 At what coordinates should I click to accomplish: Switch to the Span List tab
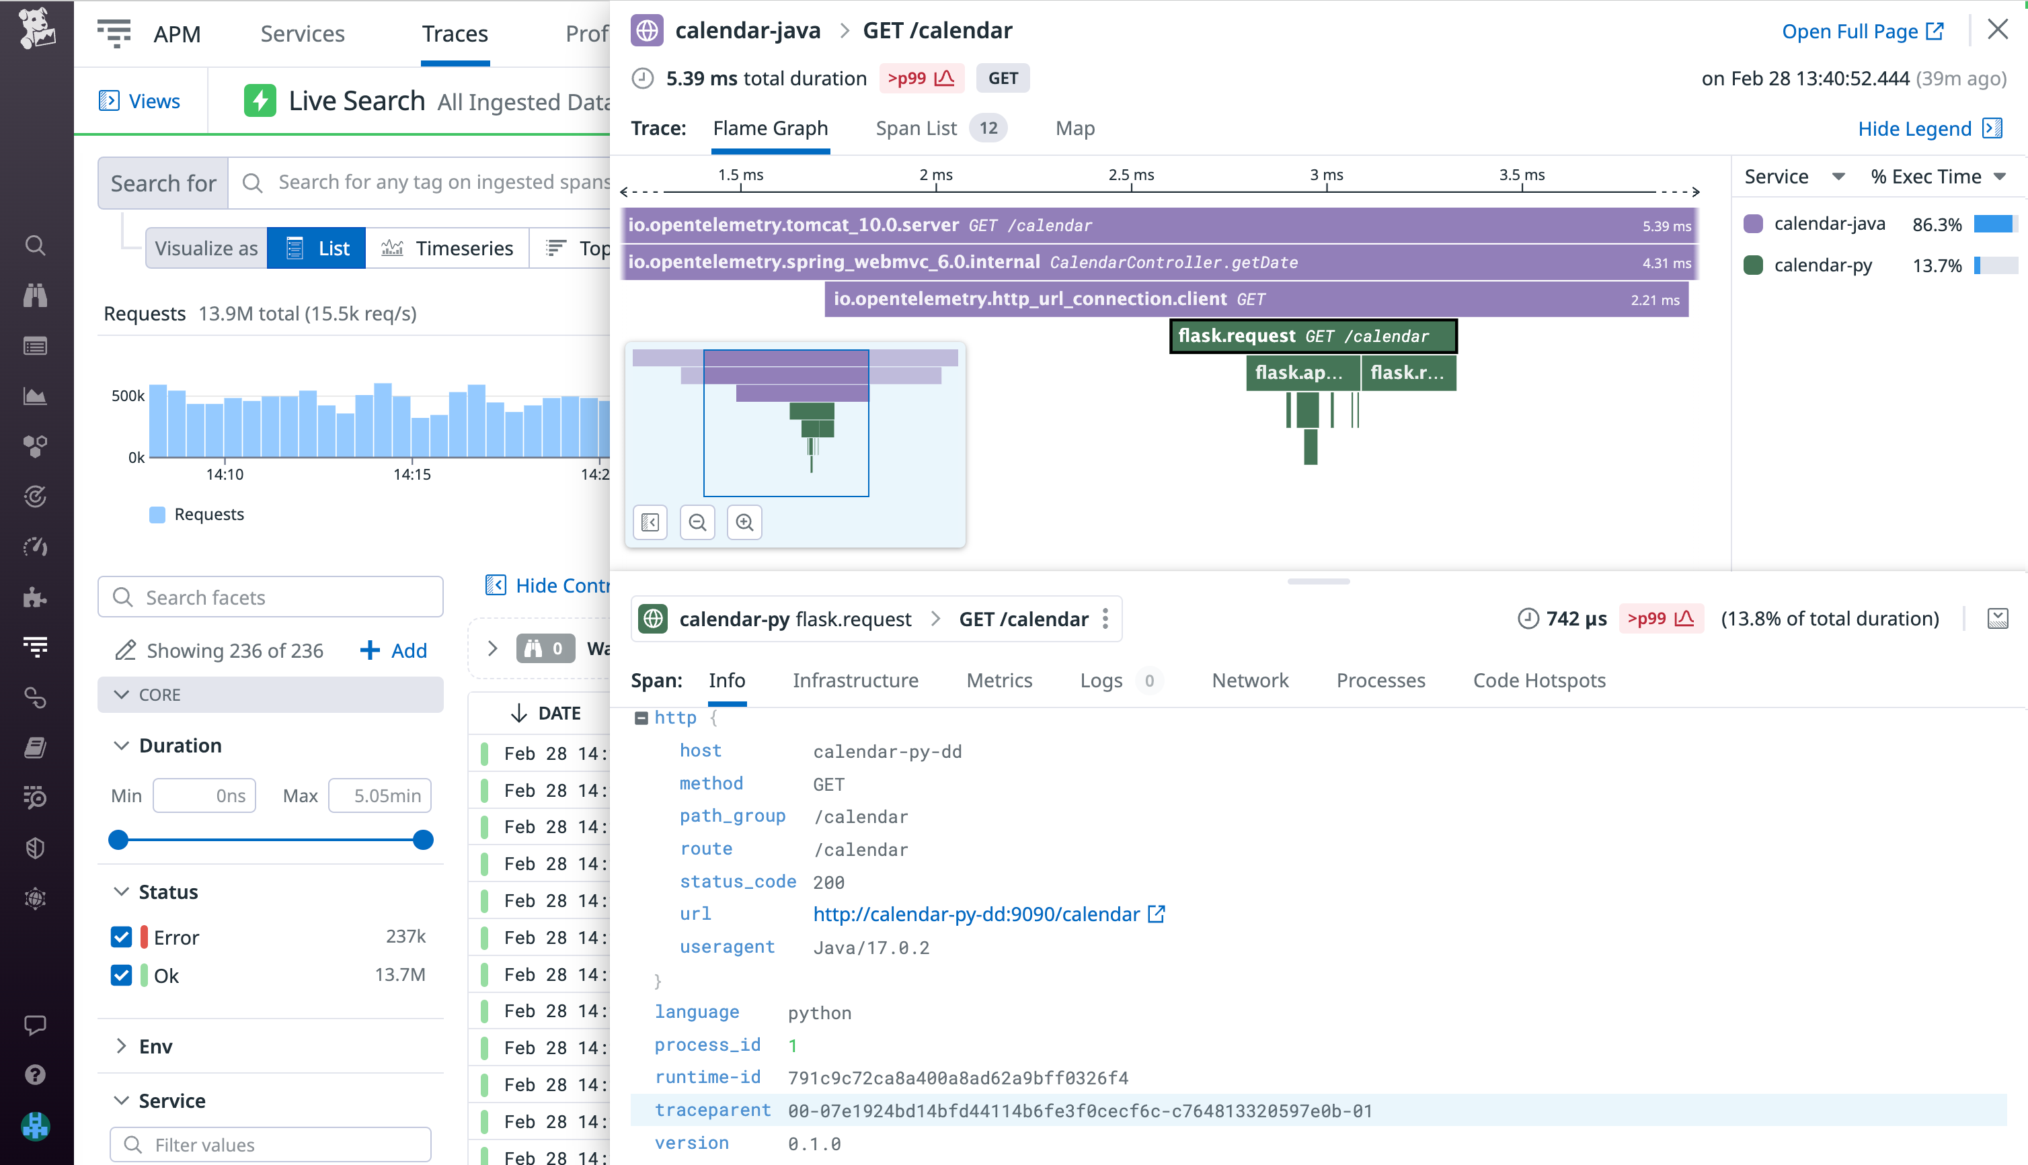pos(915,128)
